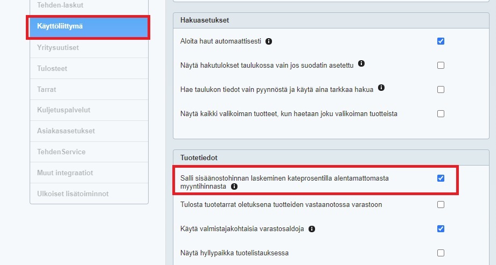Uncheck 'Salli sisäänostohinnan laskeminen' checkbox
This screenshot has width=496, height=265.
441,178
